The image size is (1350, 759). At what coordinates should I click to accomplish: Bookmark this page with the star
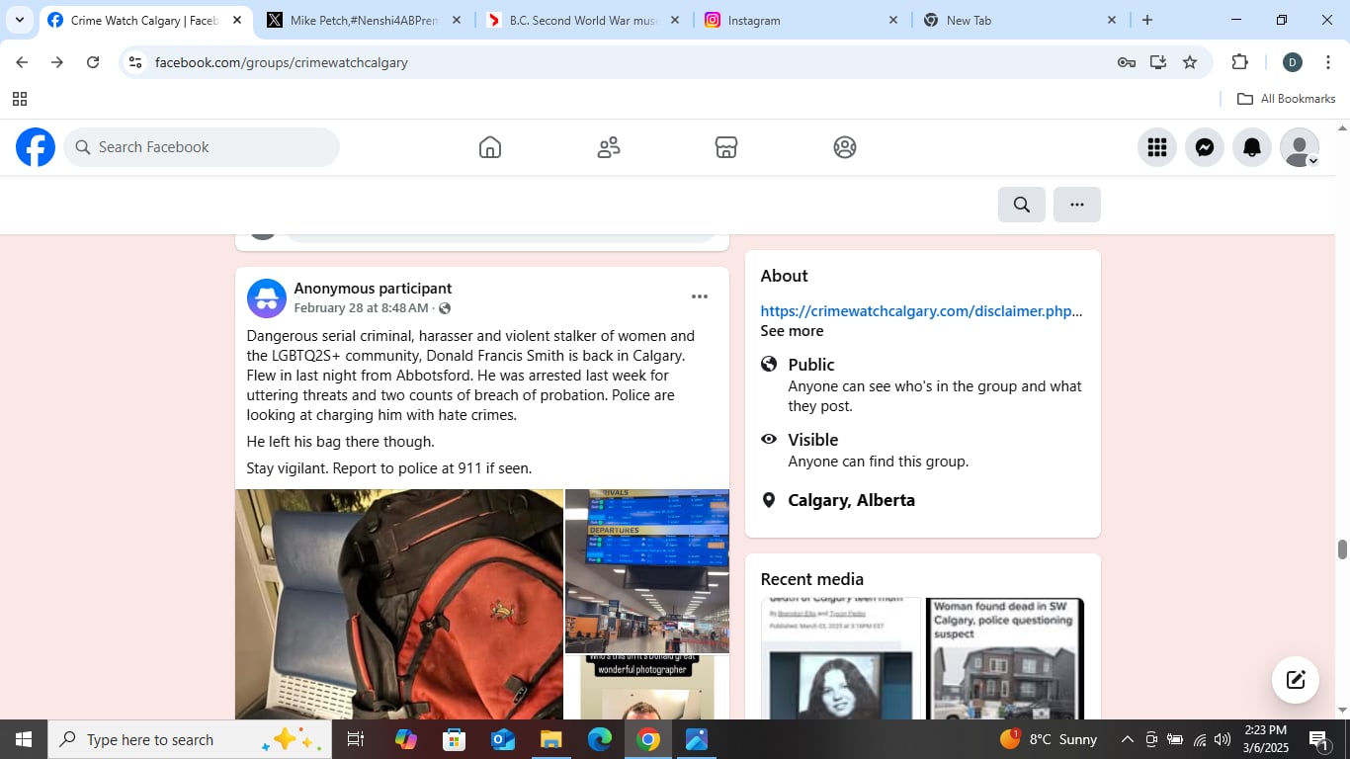click(1190, 62)
